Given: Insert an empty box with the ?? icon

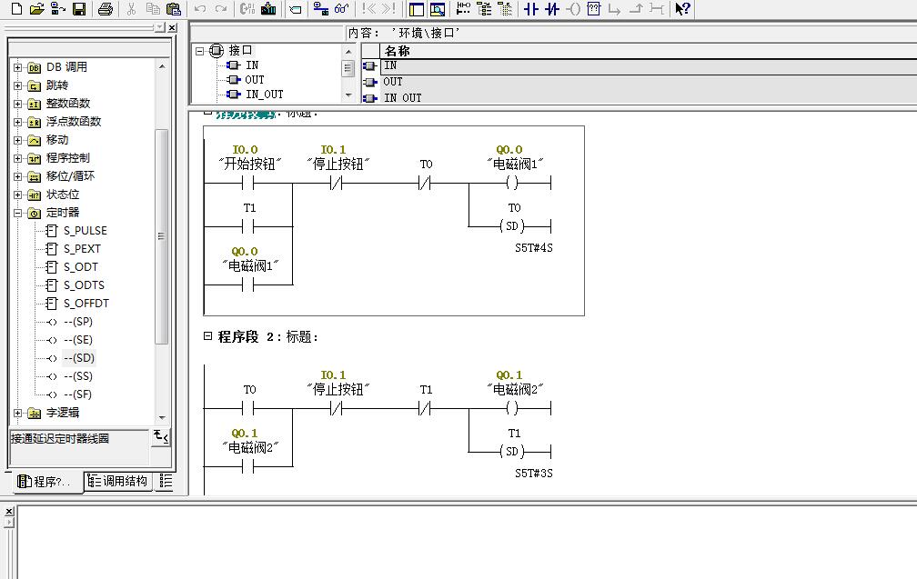Looking at the screenshot, I should click(593, 9).
